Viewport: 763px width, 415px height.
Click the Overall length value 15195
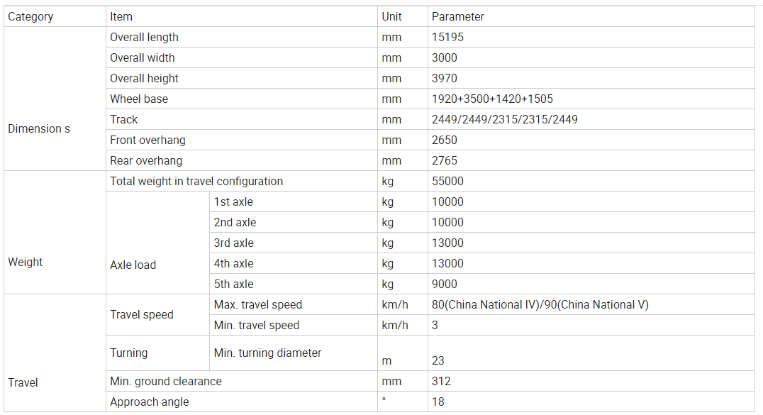pyautogui.click(x=447, y=37)
